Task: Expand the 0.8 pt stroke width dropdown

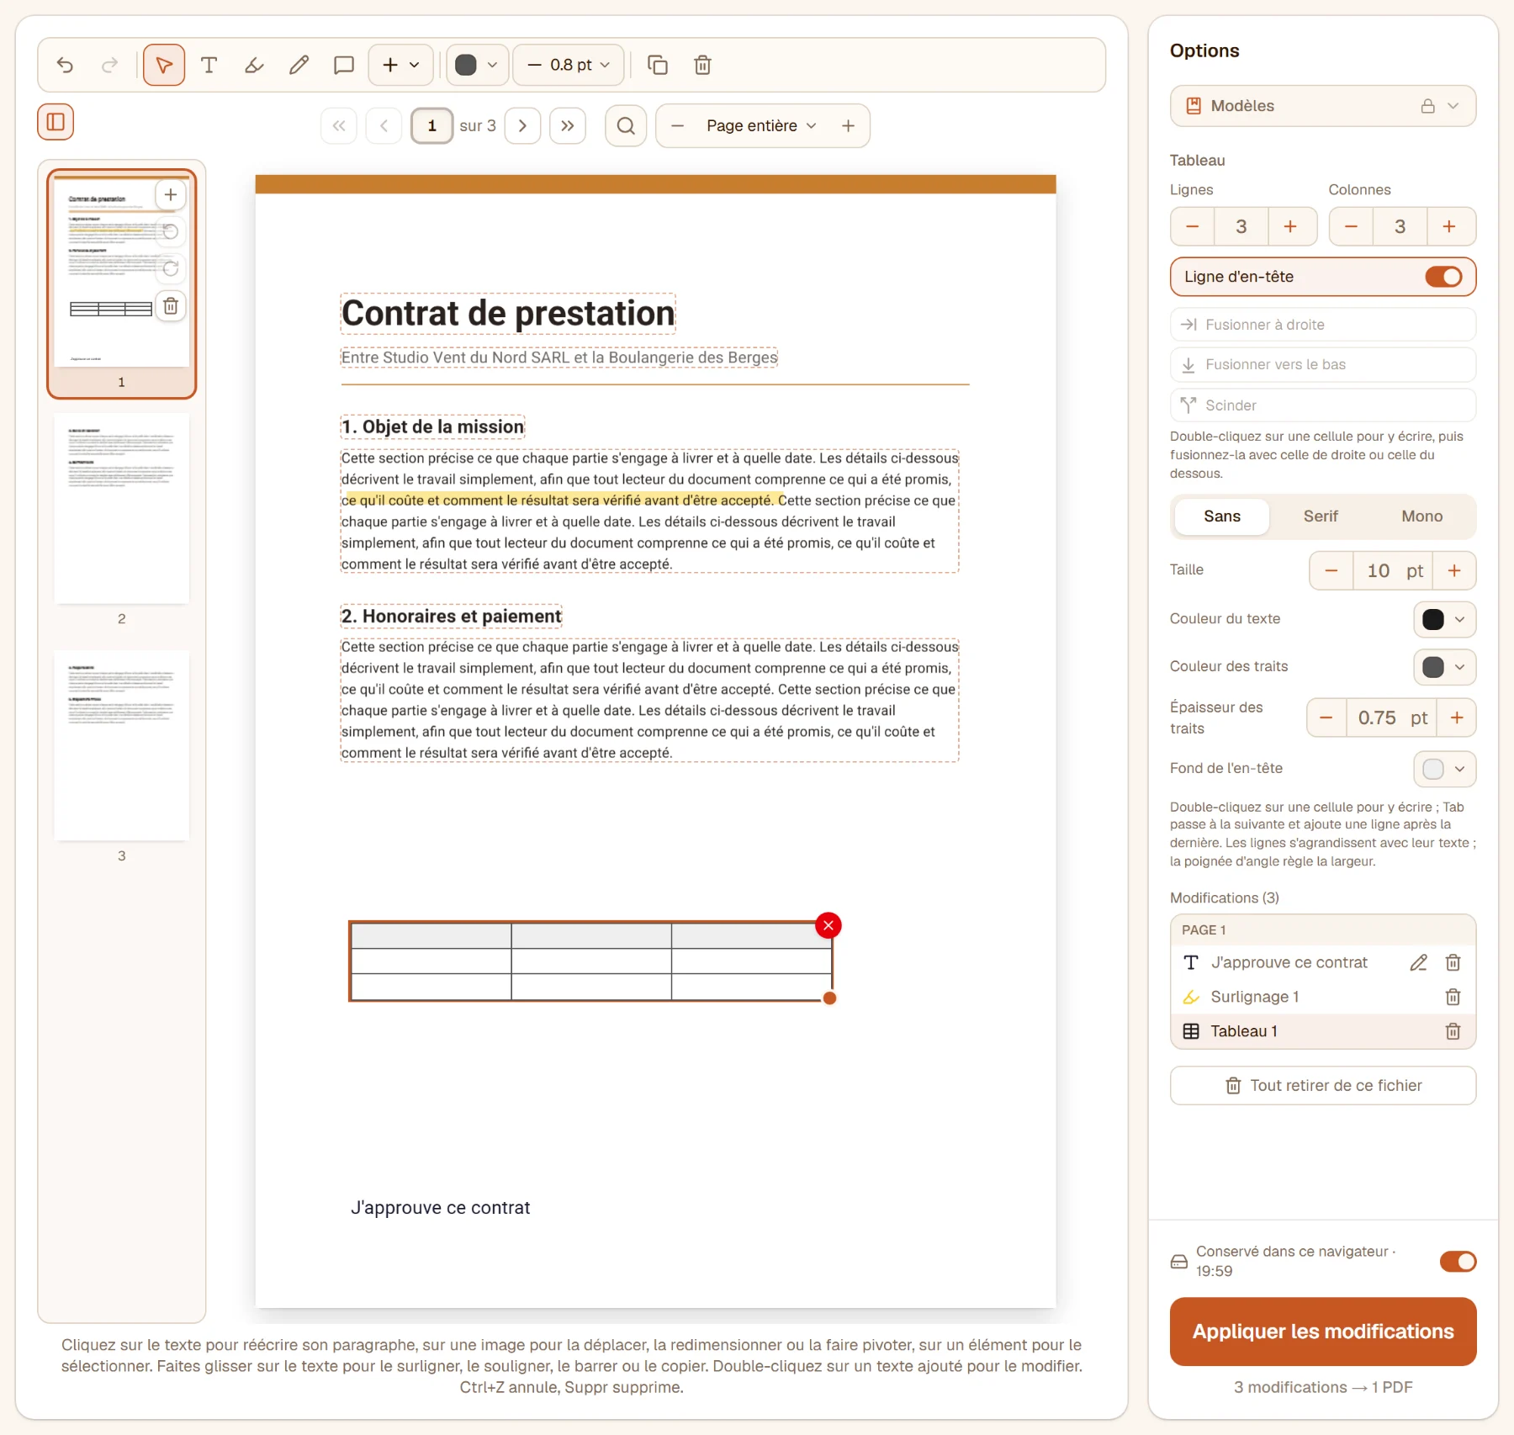Action: (x=569, y=65)
